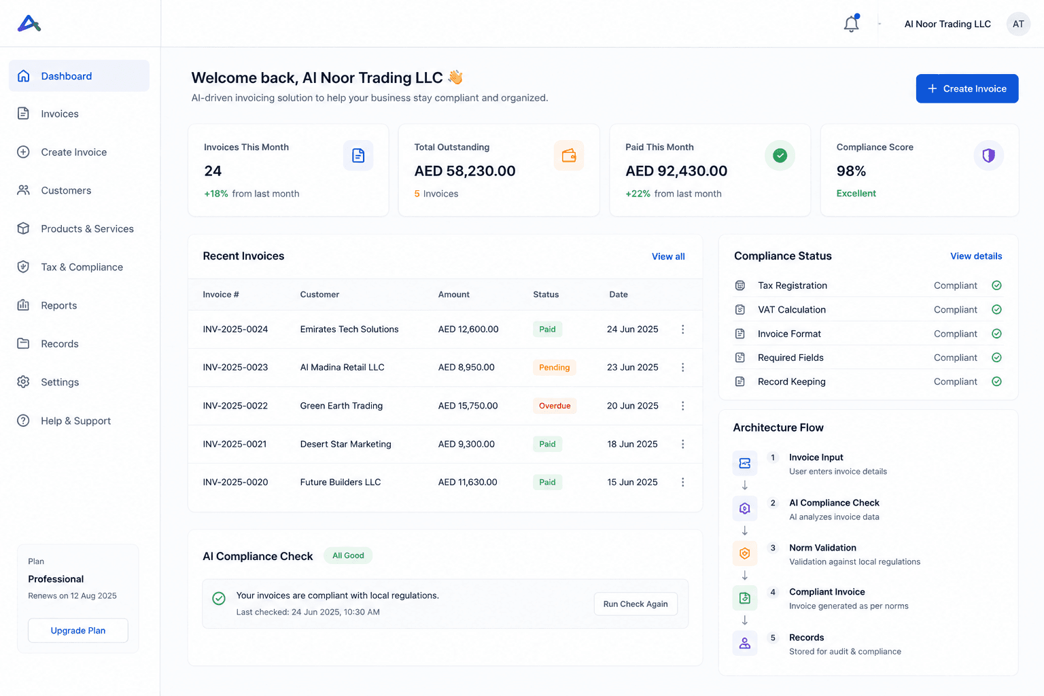Image resolution: width=1044 pixels, height=696 pixels.
Task: Open the notifications bell
Action: pyautogui.click(x=851, y=24)
